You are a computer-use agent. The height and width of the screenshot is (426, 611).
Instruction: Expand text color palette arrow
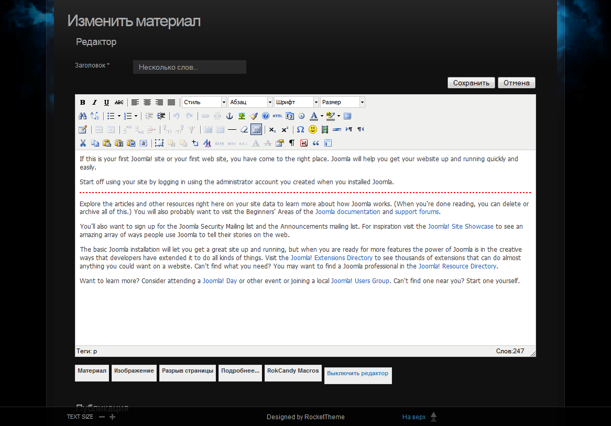pyautogui.click(x=322, y=116)
